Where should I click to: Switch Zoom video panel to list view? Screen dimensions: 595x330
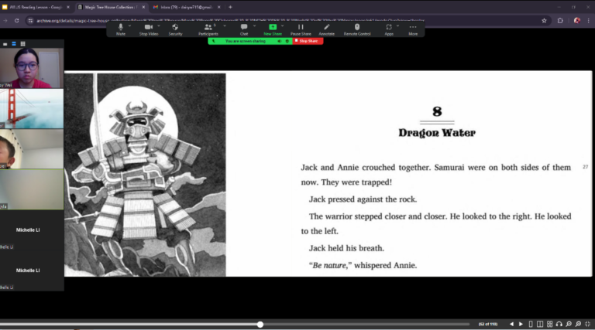[x=14, y=44]
